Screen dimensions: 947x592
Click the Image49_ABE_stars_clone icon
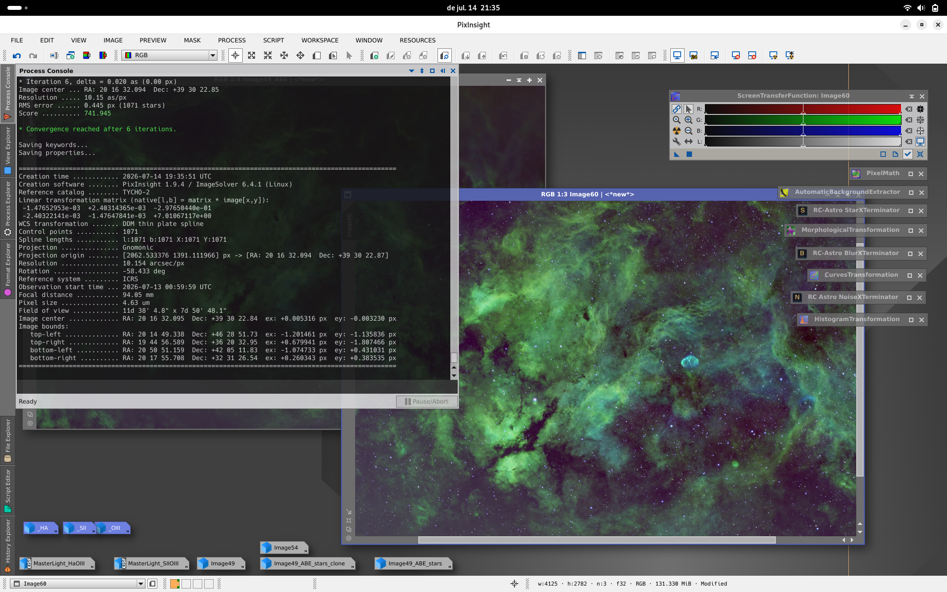pyautogui.click(x=308, y=563)
